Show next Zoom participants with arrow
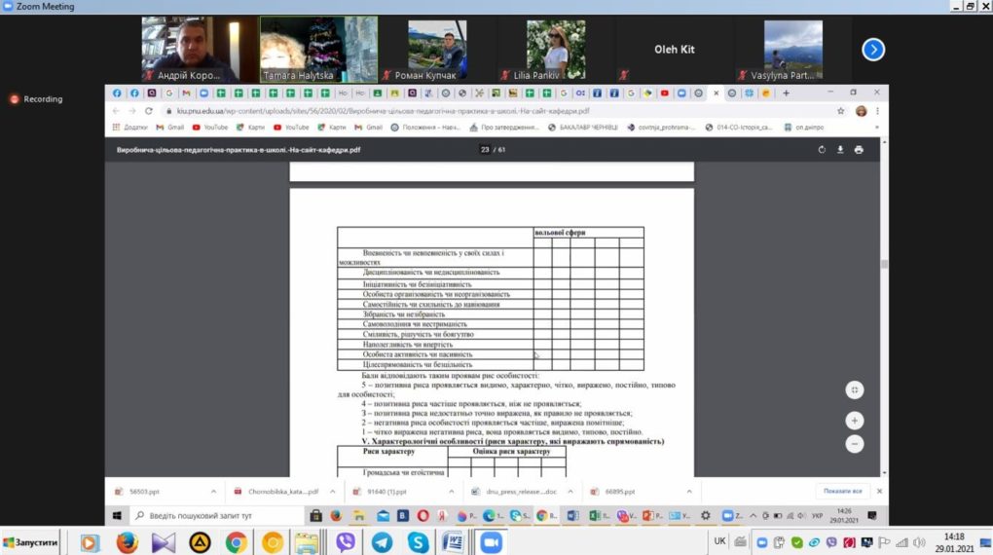This screenshot has width=993, height=555. coord(872,50)
